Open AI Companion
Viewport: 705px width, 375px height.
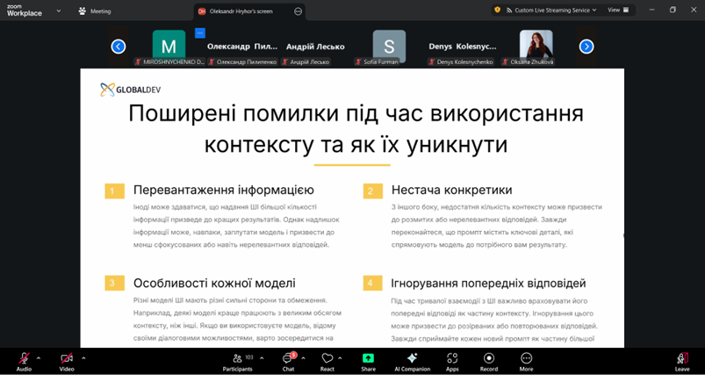[412, 358]
